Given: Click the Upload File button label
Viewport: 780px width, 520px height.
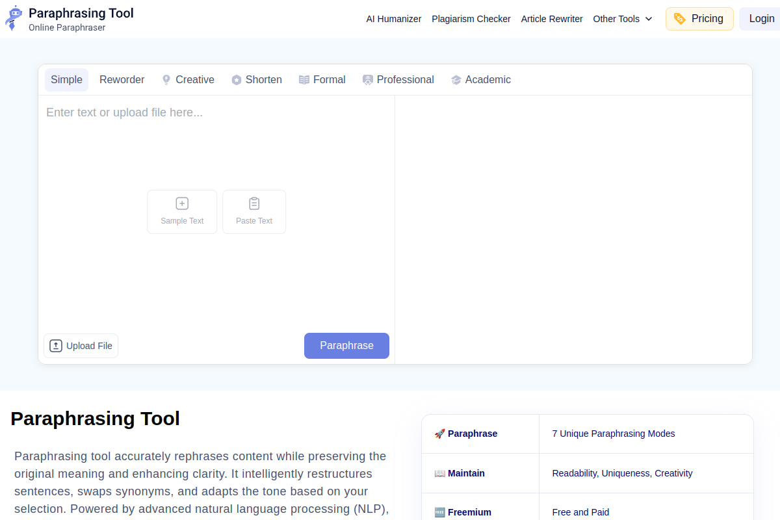Looking at the screenshot, I should (89, 346).
